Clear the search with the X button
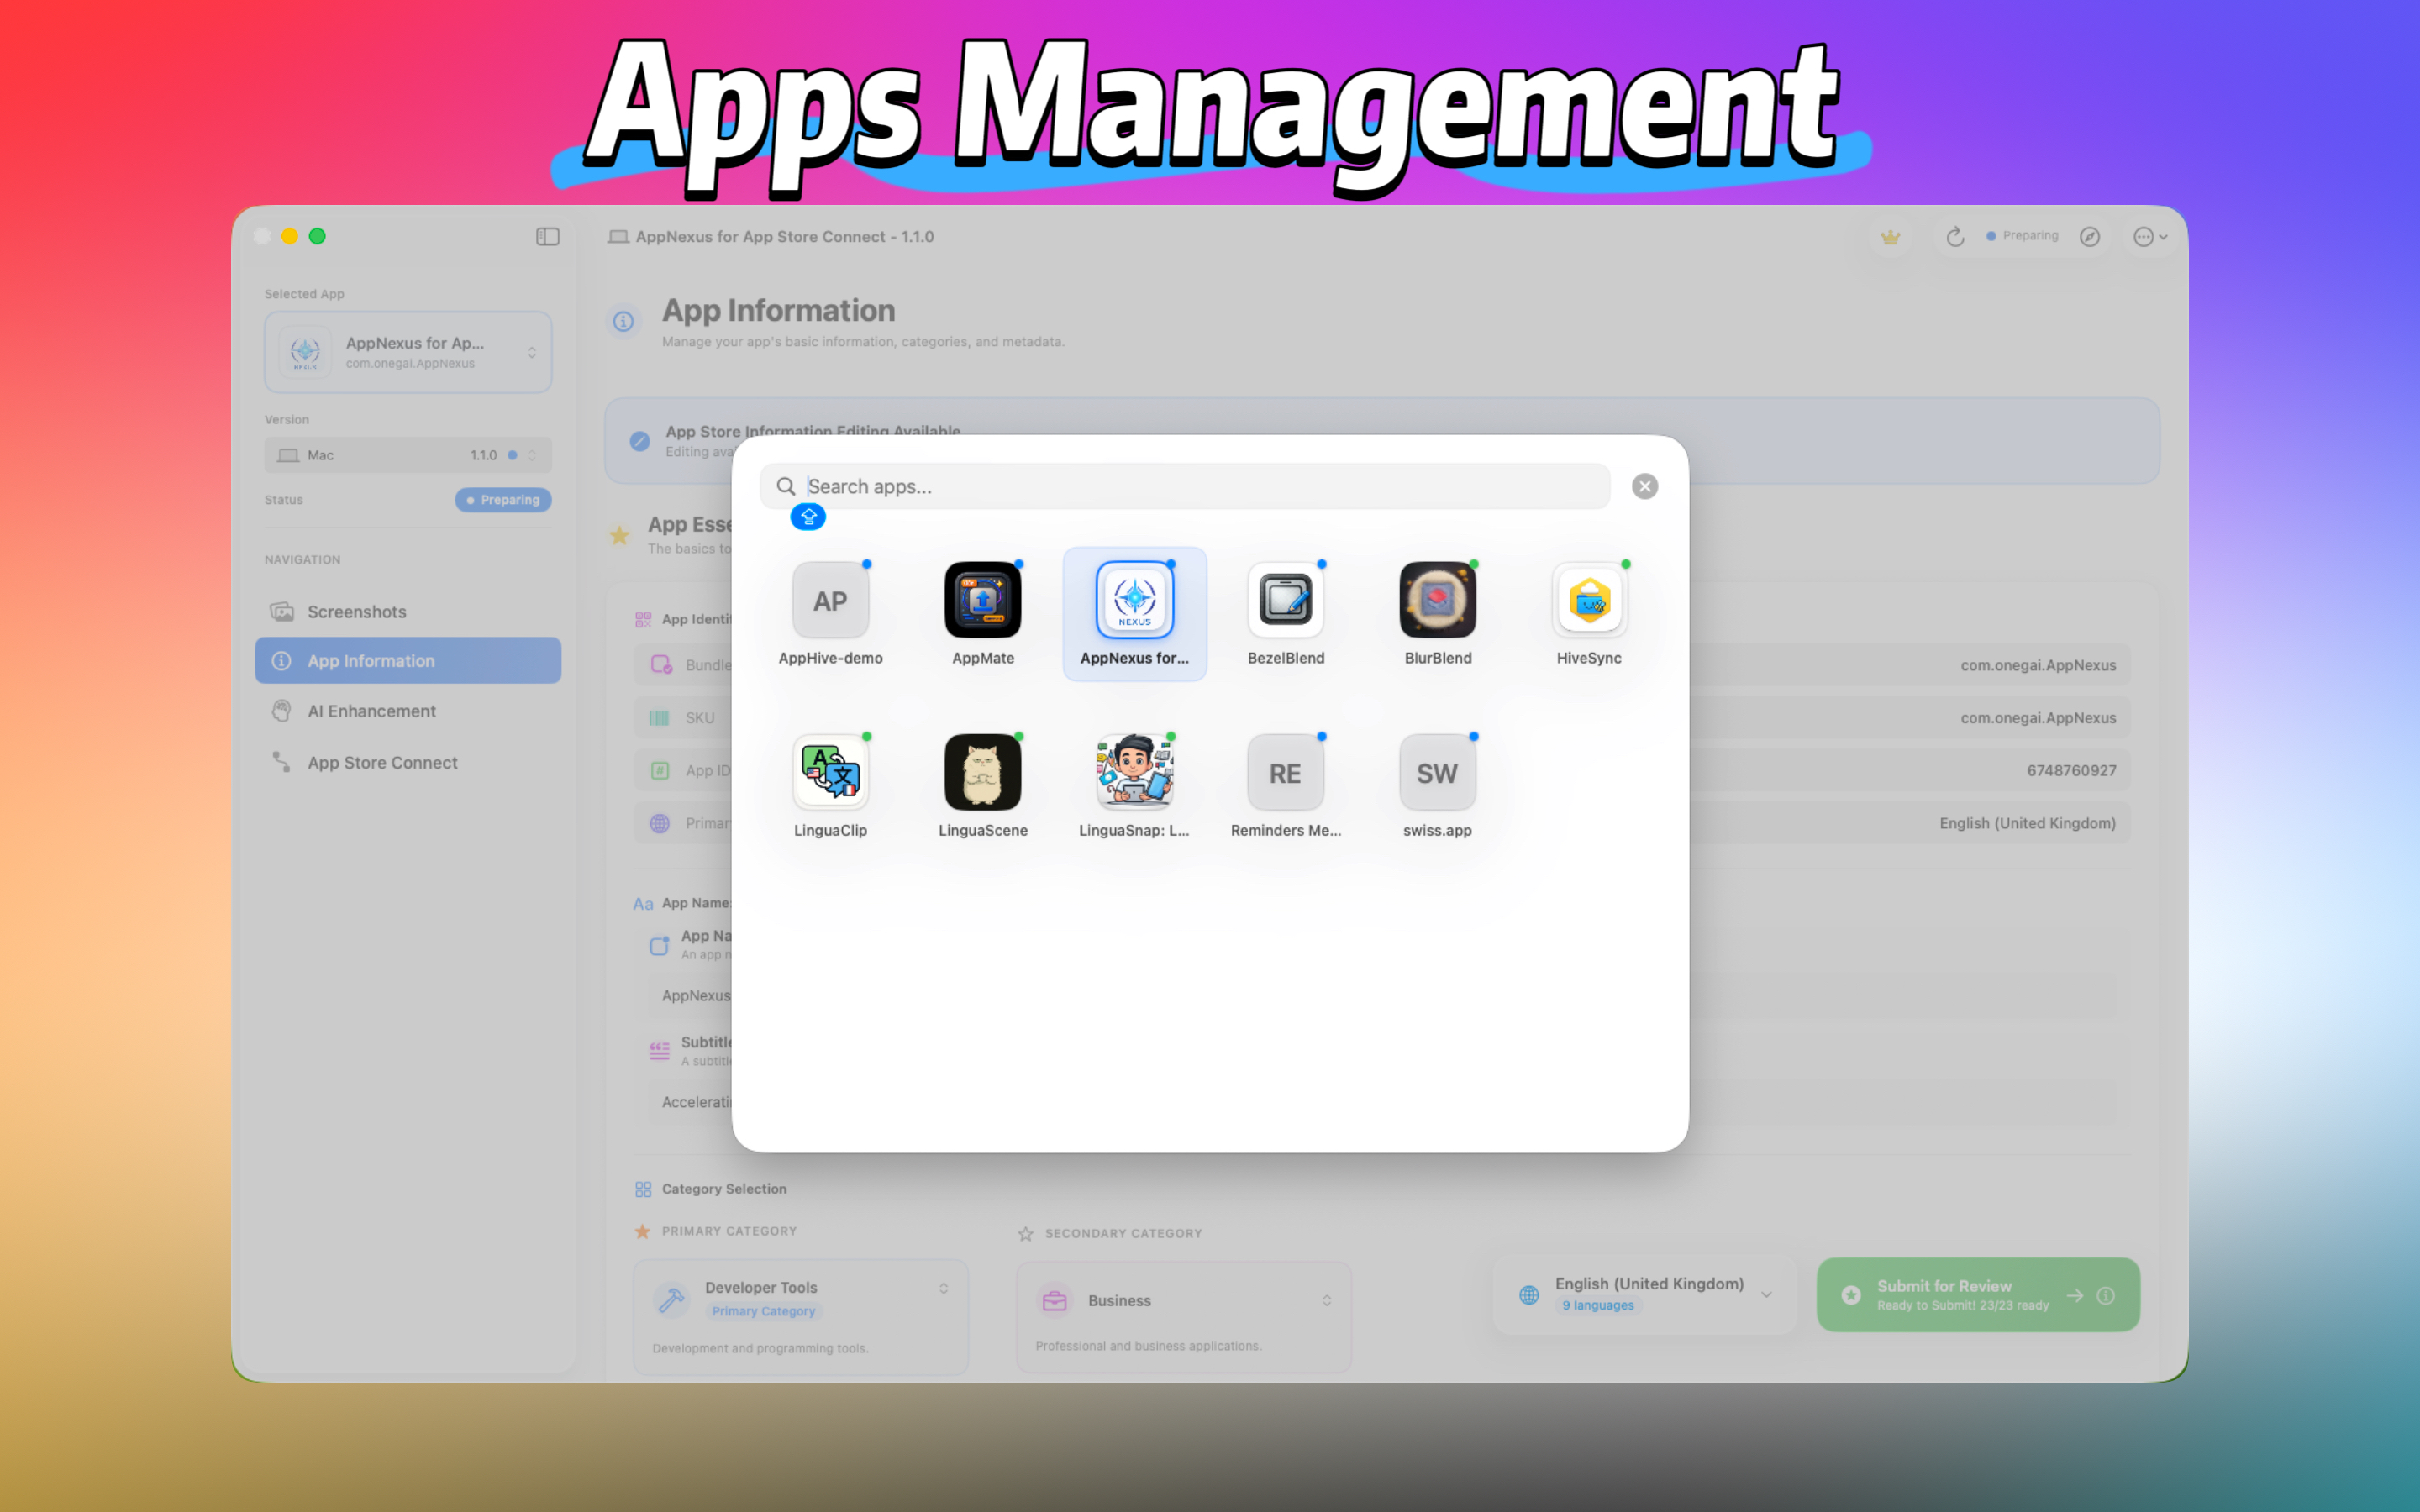Viewport: 2420px width, 1512px height. (x=1645, y=486)
